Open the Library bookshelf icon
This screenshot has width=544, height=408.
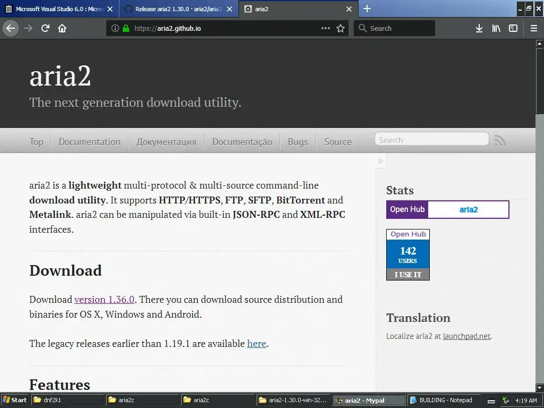(496, 28)
